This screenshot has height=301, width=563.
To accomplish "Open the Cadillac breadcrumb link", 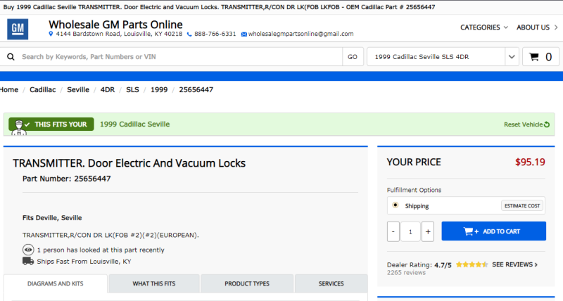I will click(43, 90).
